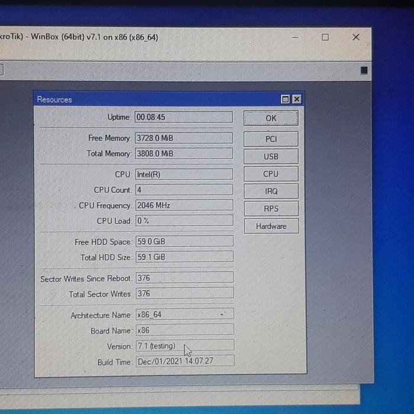The height and width of the screenshot is (414, 414).
Task: Click the 'Total Memory:' label
Action: (109, 153)
